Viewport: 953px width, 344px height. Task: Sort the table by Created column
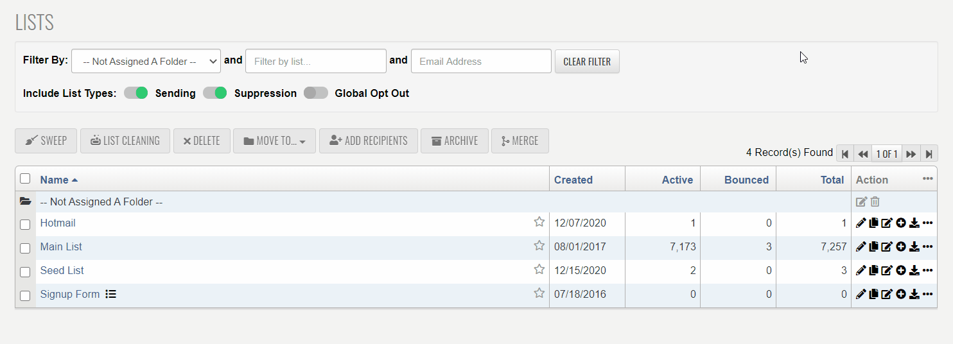click(x=573, y=180)
